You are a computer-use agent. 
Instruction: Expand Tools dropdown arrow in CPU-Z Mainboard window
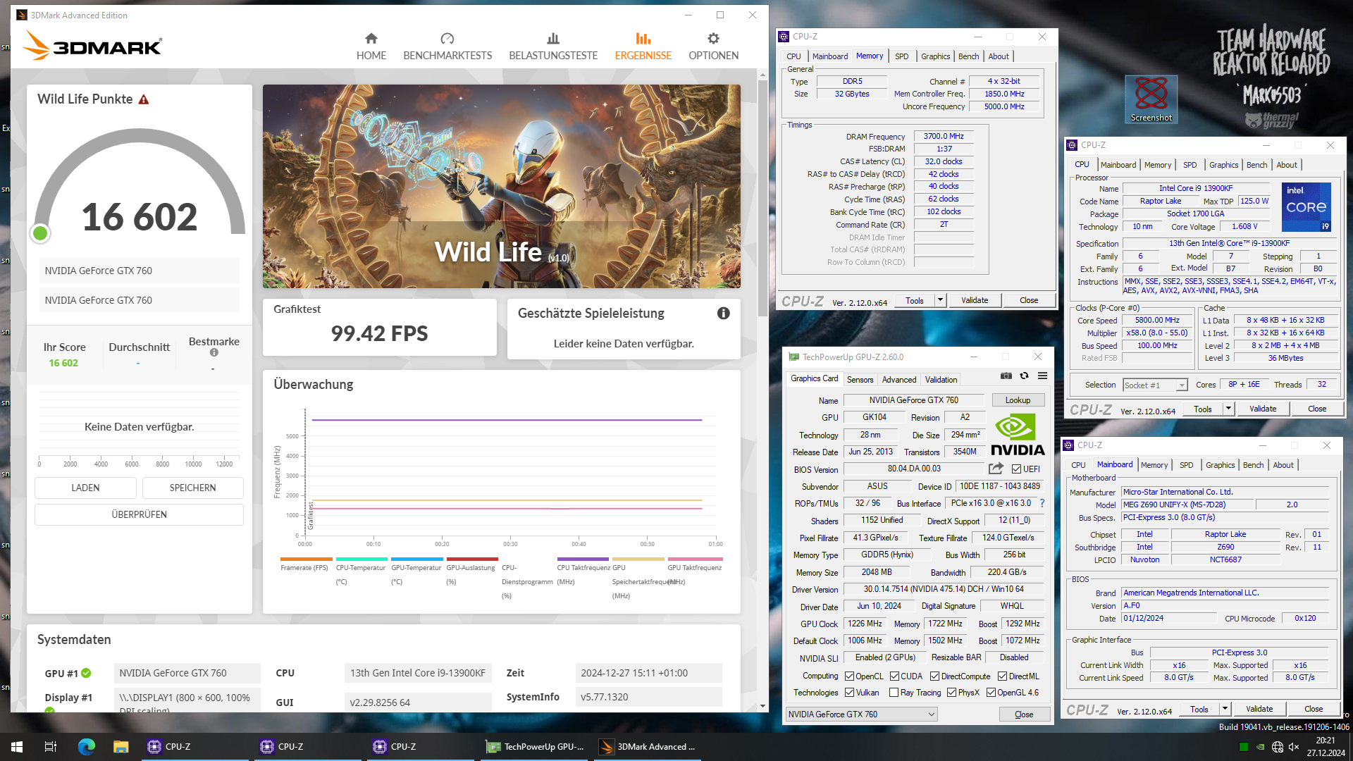[x=1225, y=709]
